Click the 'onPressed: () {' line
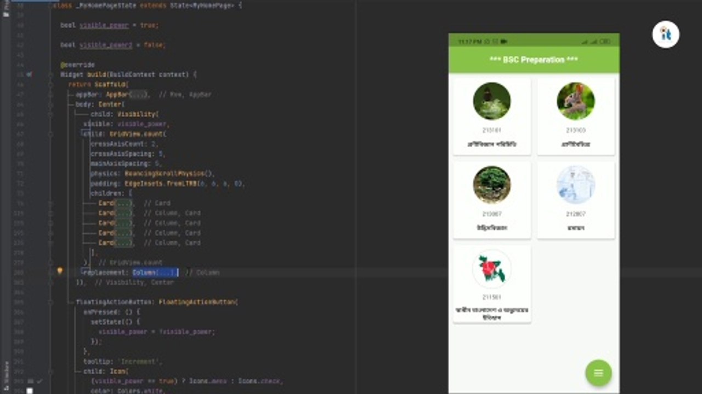Viewport: 702px width, 394px height. pos(112,312)
